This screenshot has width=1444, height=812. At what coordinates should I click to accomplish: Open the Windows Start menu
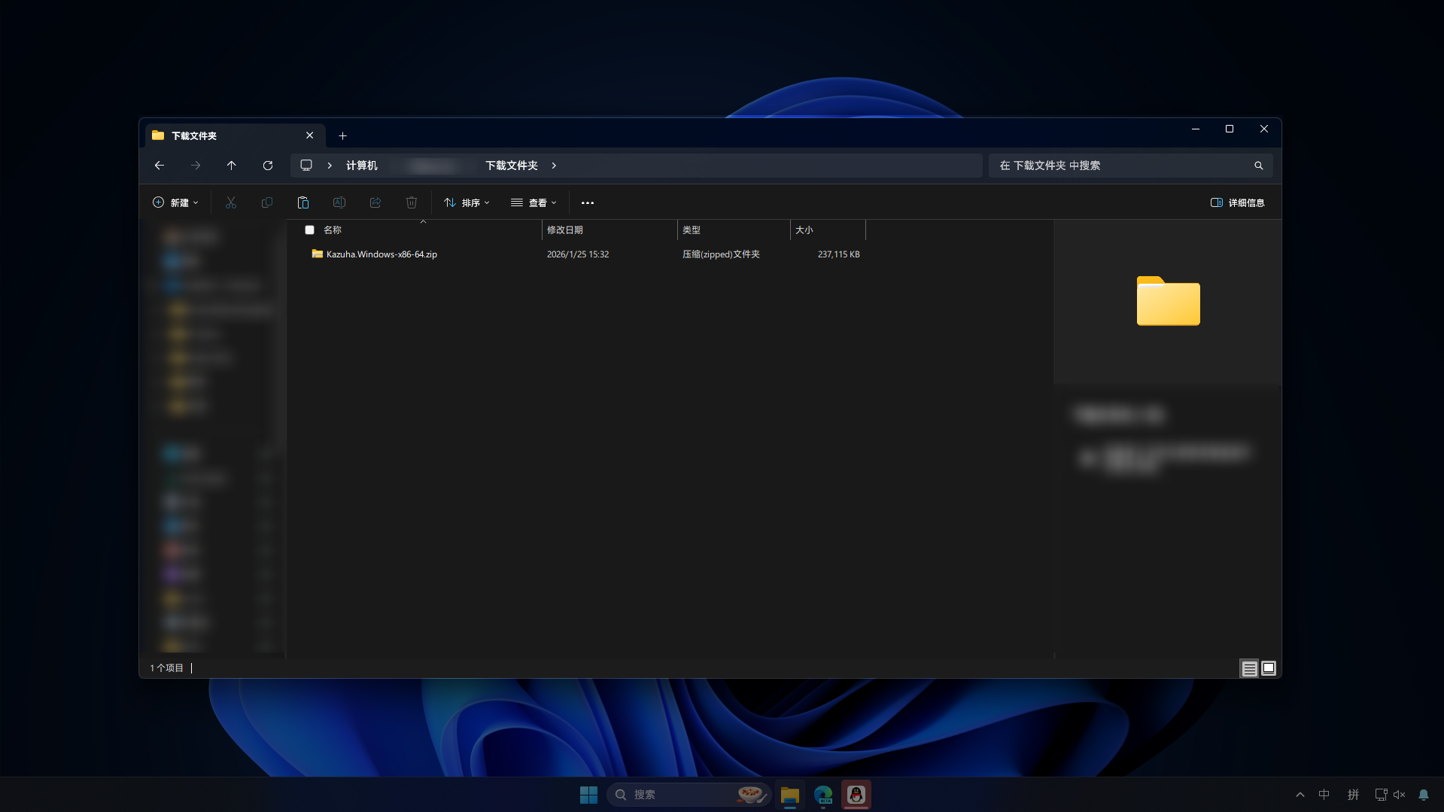coord(588,795)
